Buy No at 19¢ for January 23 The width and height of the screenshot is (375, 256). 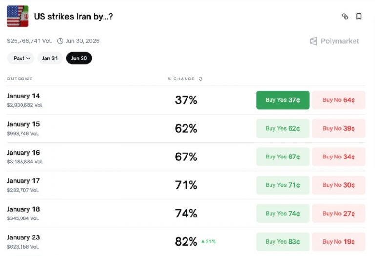click(x=338, y=241)
